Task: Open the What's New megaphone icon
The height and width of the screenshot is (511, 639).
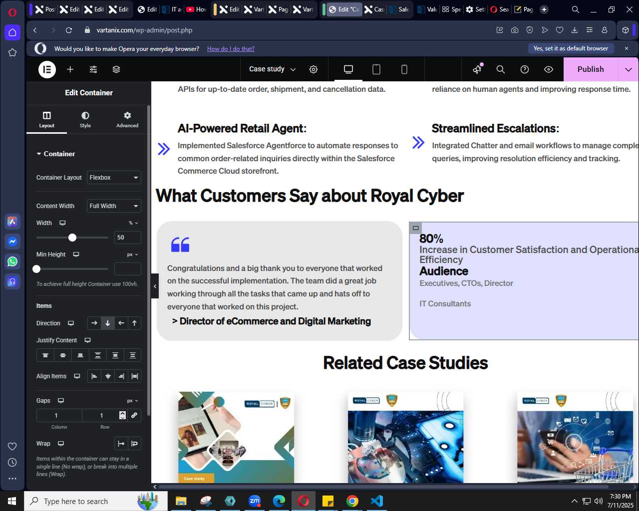Action: click(477, 69)
